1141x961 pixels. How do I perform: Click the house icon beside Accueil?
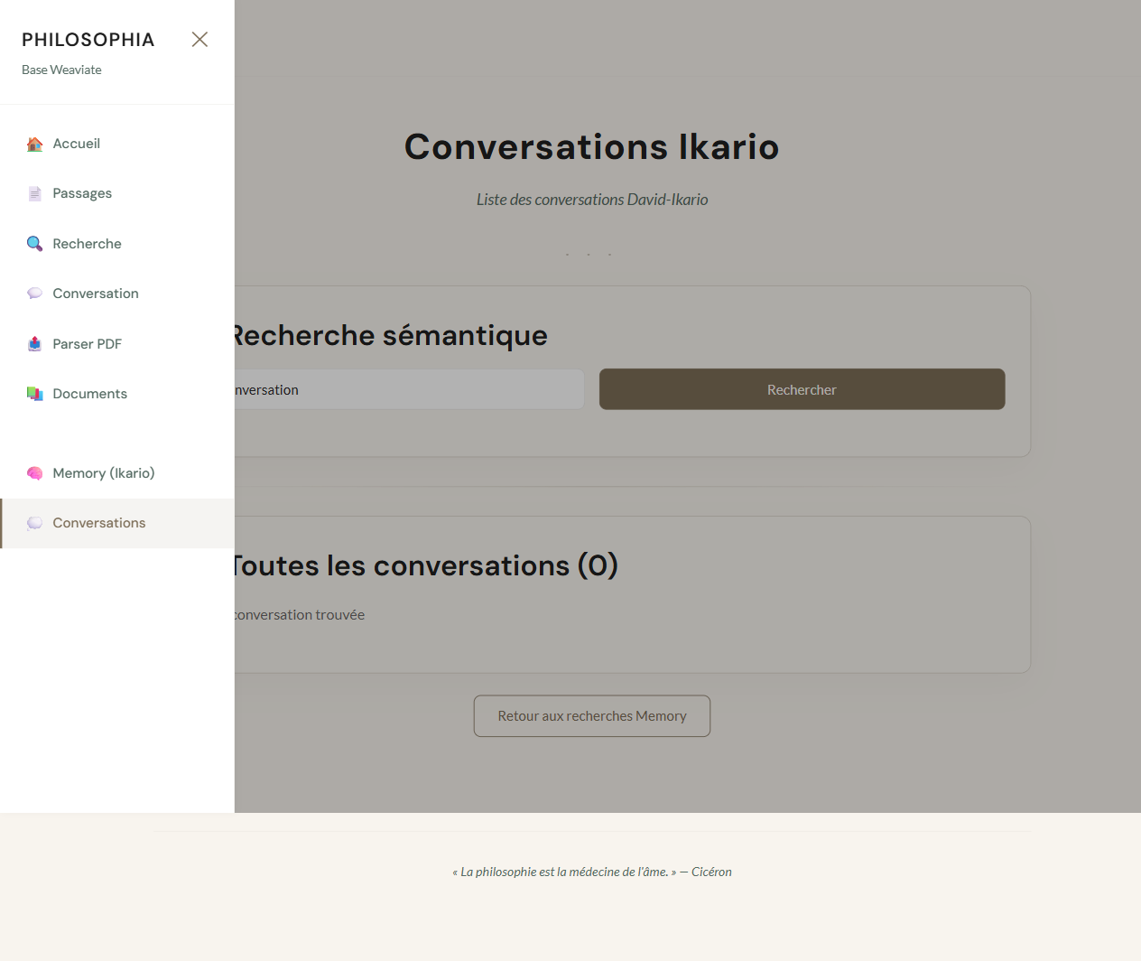point(34,145)
